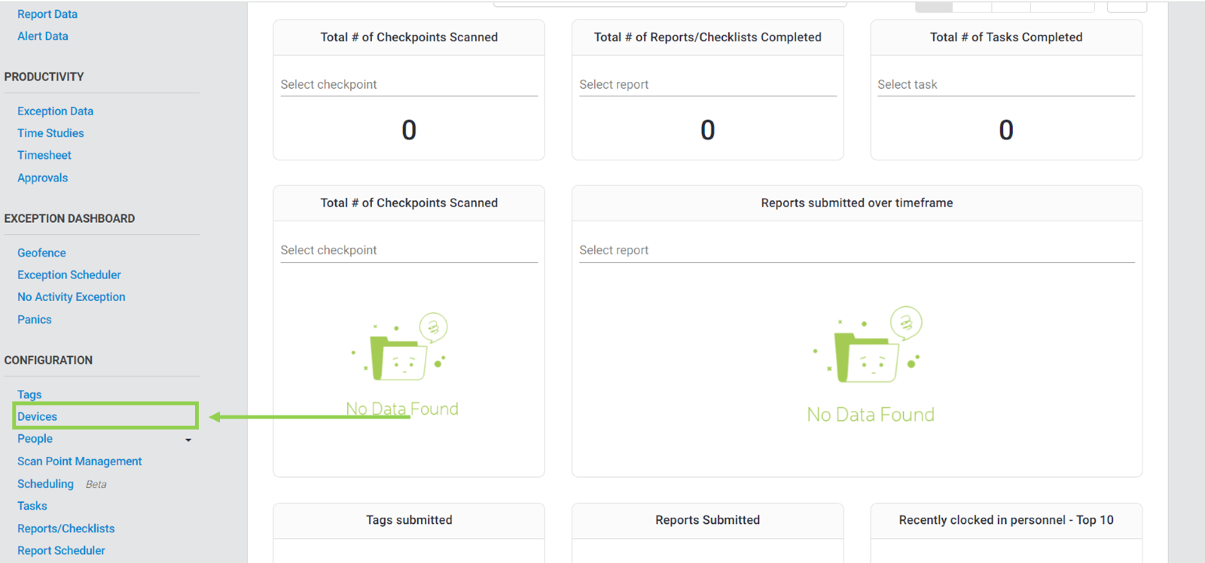The image size is (1205, 563).
Task: Open Scan Point Management
Action: point(80,461)
